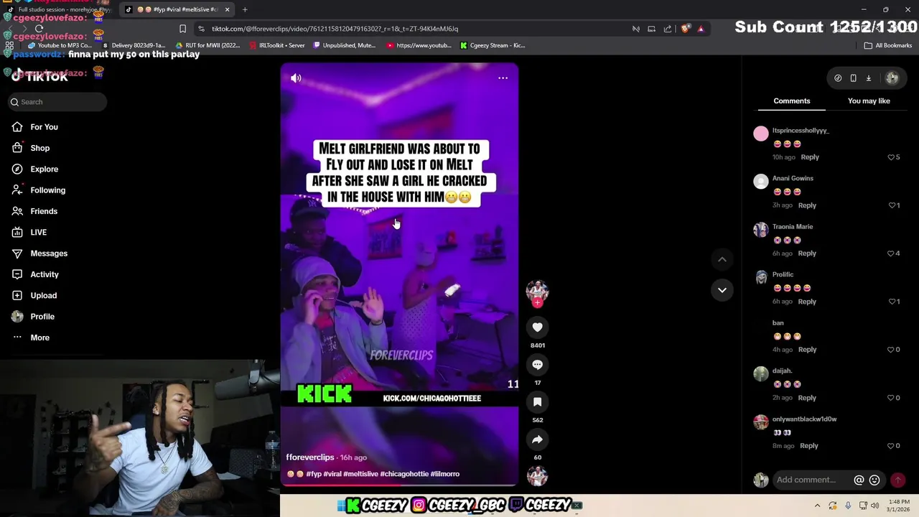
Task: Open Following in the sidebar
Action: point(48,190)
